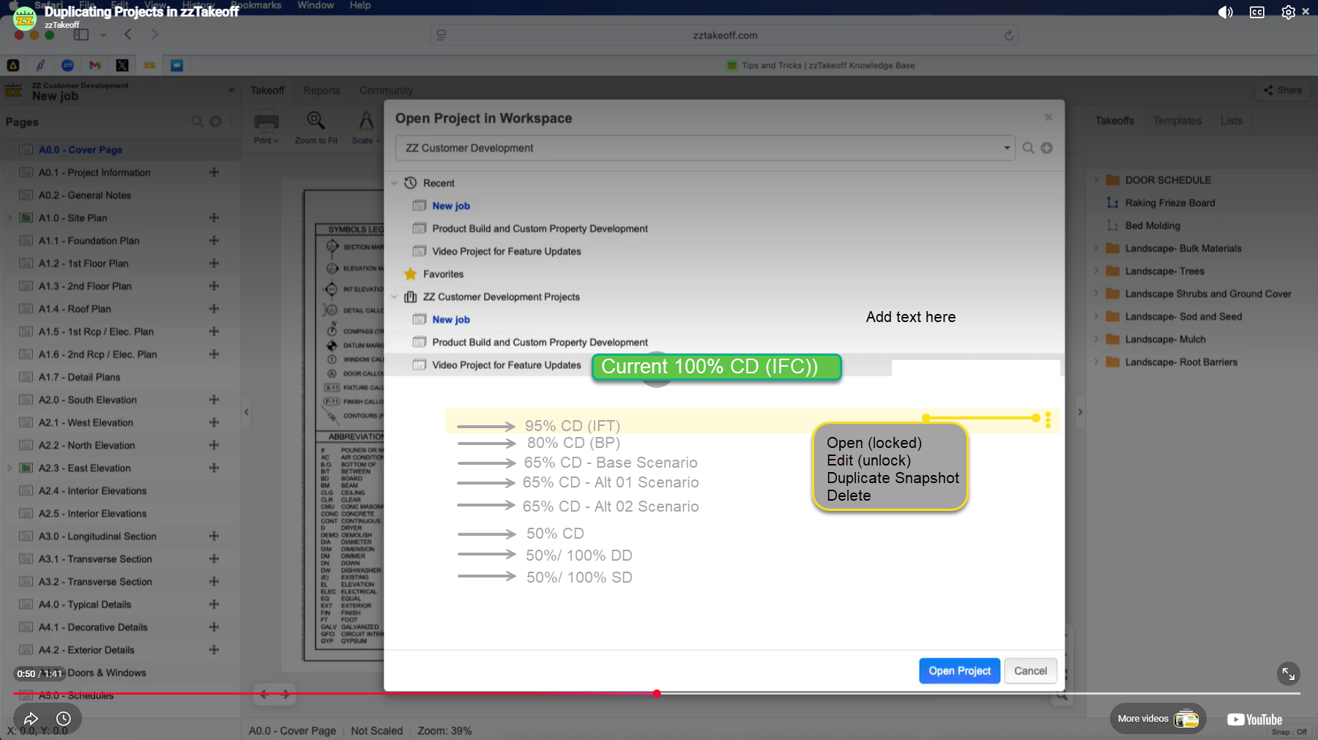Screen dimensions: 1318x740
Task: Mute the video volume
Action: pos(1225,12)
